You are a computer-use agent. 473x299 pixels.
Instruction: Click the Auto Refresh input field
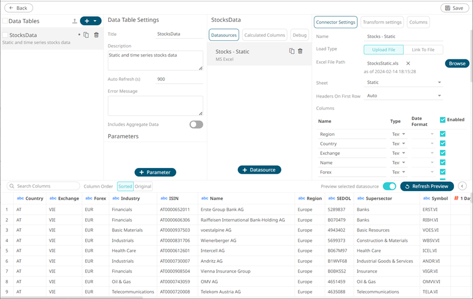179,79
